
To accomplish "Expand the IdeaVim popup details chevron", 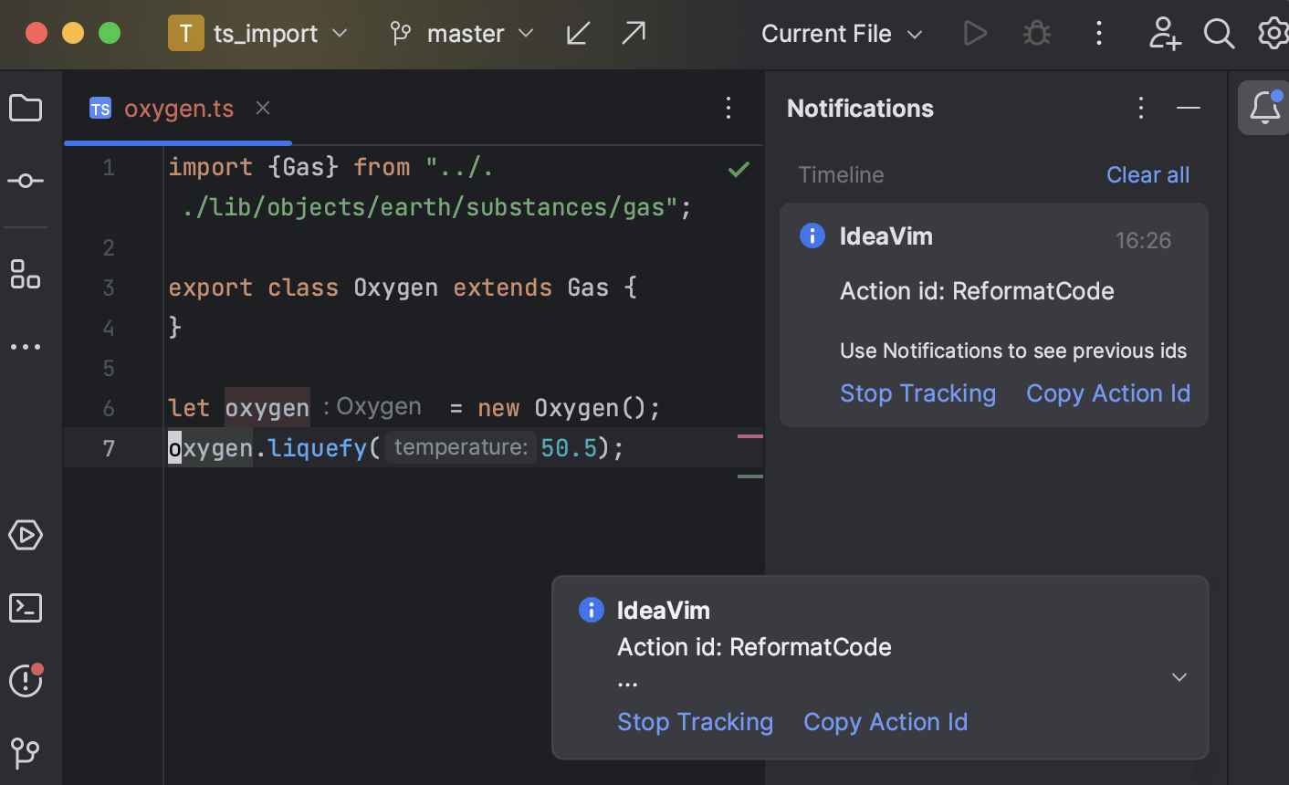I will pyautogui.click(x=1179, y=677).
